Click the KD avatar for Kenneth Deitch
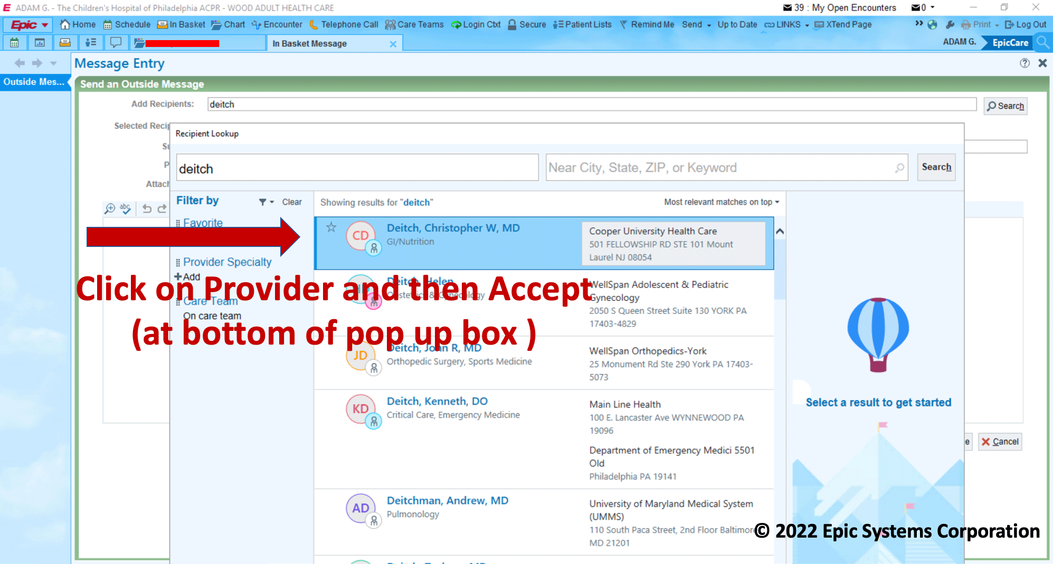This screenshot has width=1053, height=564. point(361,409)
